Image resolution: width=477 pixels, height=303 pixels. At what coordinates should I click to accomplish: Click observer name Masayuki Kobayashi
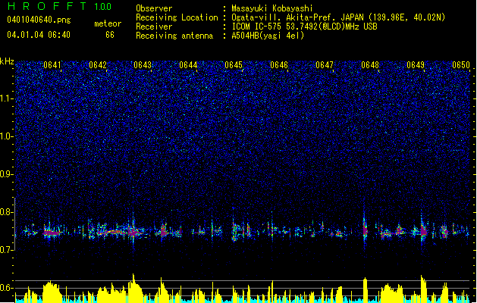pos(272,8)
